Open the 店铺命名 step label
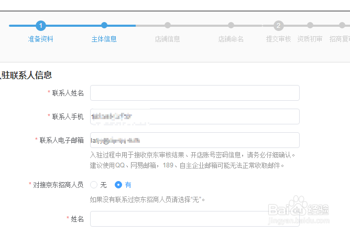Image resolution: width=350 pixels, height=233 pixels. point(231,39)
